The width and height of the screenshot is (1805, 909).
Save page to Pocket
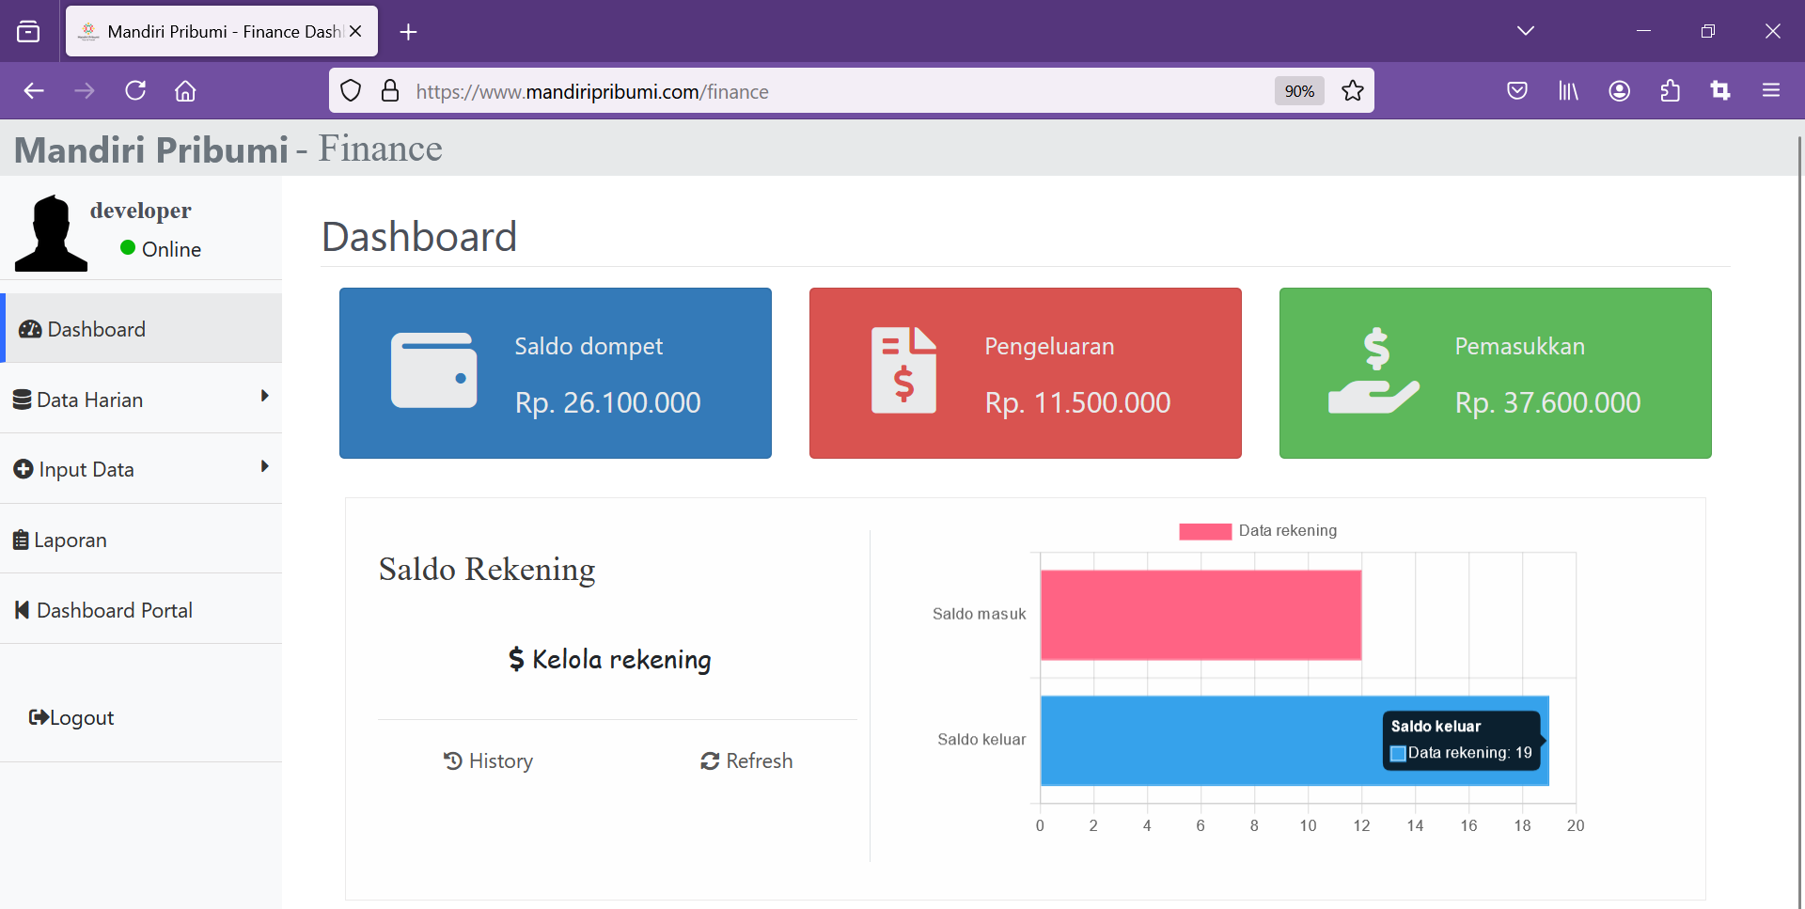point(1516,91)
